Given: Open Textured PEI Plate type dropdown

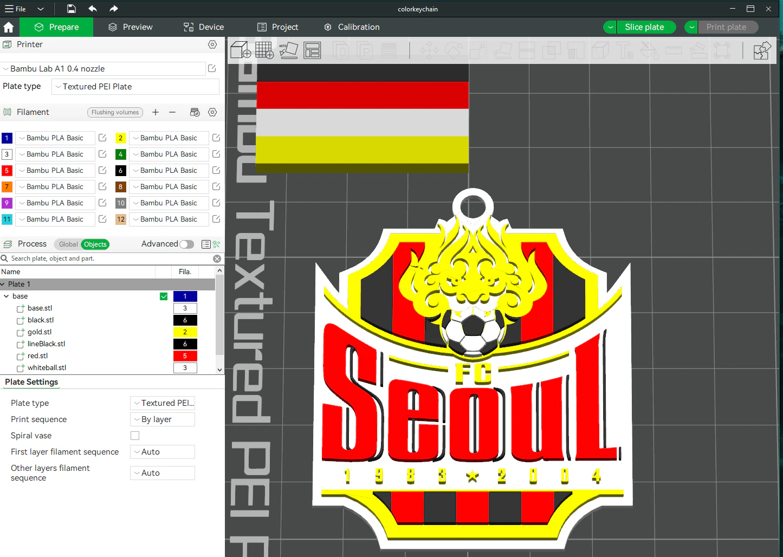Looking at the screenshot, I should point(135,87).
